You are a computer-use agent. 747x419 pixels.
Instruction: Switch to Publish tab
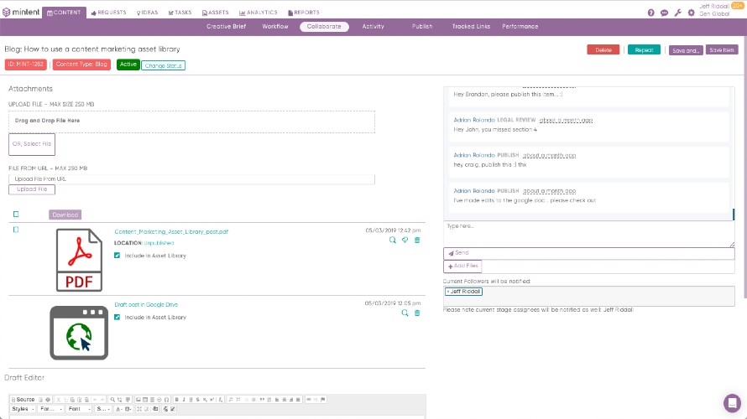click(x=422, y=27)
